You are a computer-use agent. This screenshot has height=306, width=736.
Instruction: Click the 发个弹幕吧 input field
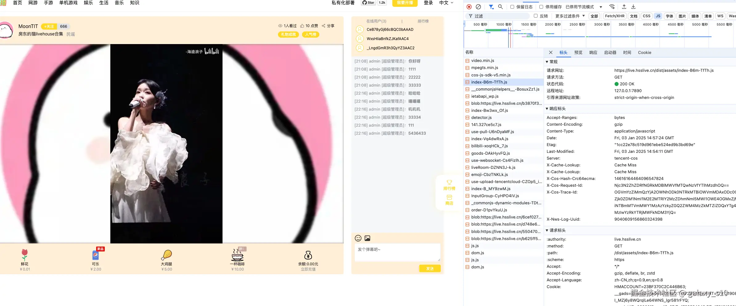pyautogui.click(x=397, y=252)
